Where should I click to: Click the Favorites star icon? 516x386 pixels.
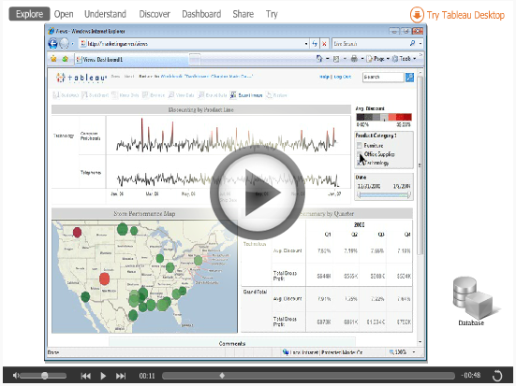[53, 59]
